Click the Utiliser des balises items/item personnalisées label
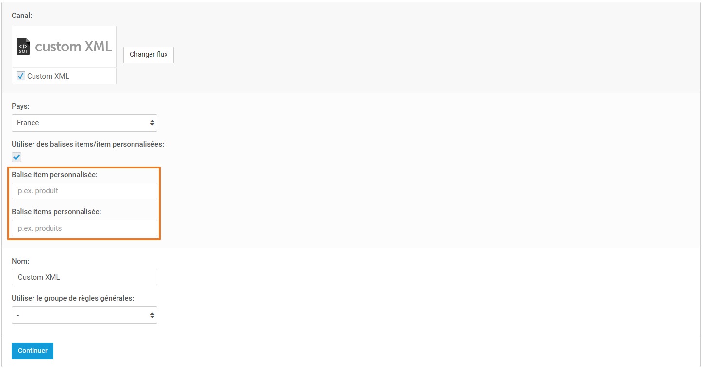Screen dimensions: 702x368 click(x=88, y=144)
